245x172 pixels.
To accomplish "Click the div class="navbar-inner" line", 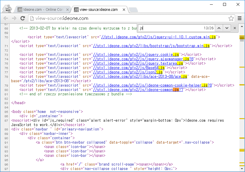I will [x=46, y=134].
